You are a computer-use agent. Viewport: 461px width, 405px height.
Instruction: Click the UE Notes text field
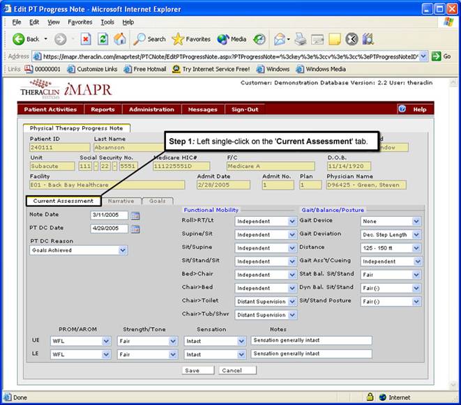(310, 342)
